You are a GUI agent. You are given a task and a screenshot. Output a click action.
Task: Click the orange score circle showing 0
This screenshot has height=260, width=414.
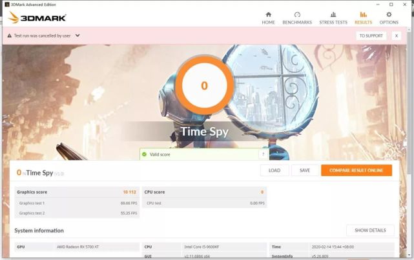[x=204, y=85]
